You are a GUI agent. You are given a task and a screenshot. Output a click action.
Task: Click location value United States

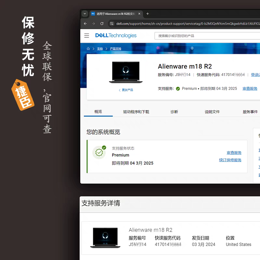point(239,244)
